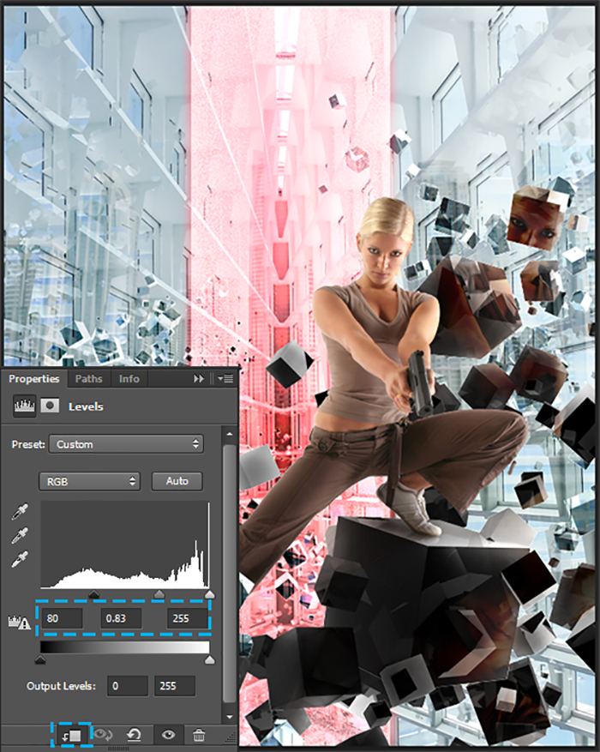
Task: Reset adjustment to defaults icon
Action: pyautogui.click(x=135, y=734)
